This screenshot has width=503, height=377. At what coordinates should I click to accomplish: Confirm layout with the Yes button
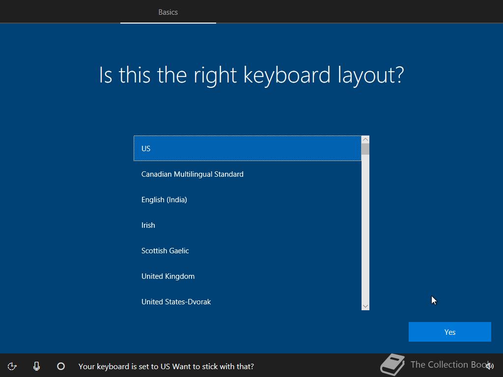click(450, 332)
